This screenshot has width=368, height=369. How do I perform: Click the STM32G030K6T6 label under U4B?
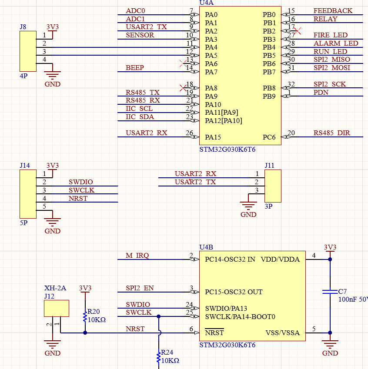click(x=227, y=345)
